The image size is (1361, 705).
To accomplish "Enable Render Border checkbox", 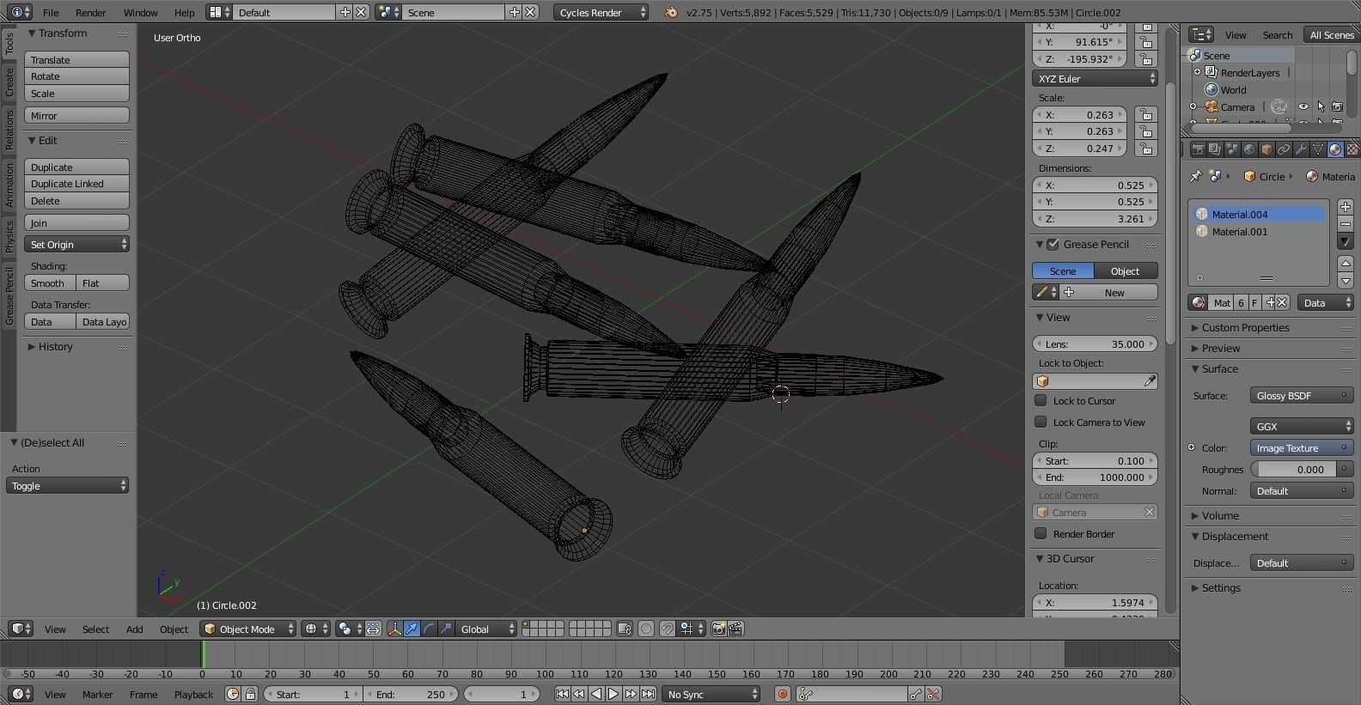I will (x=1041, y=534).
